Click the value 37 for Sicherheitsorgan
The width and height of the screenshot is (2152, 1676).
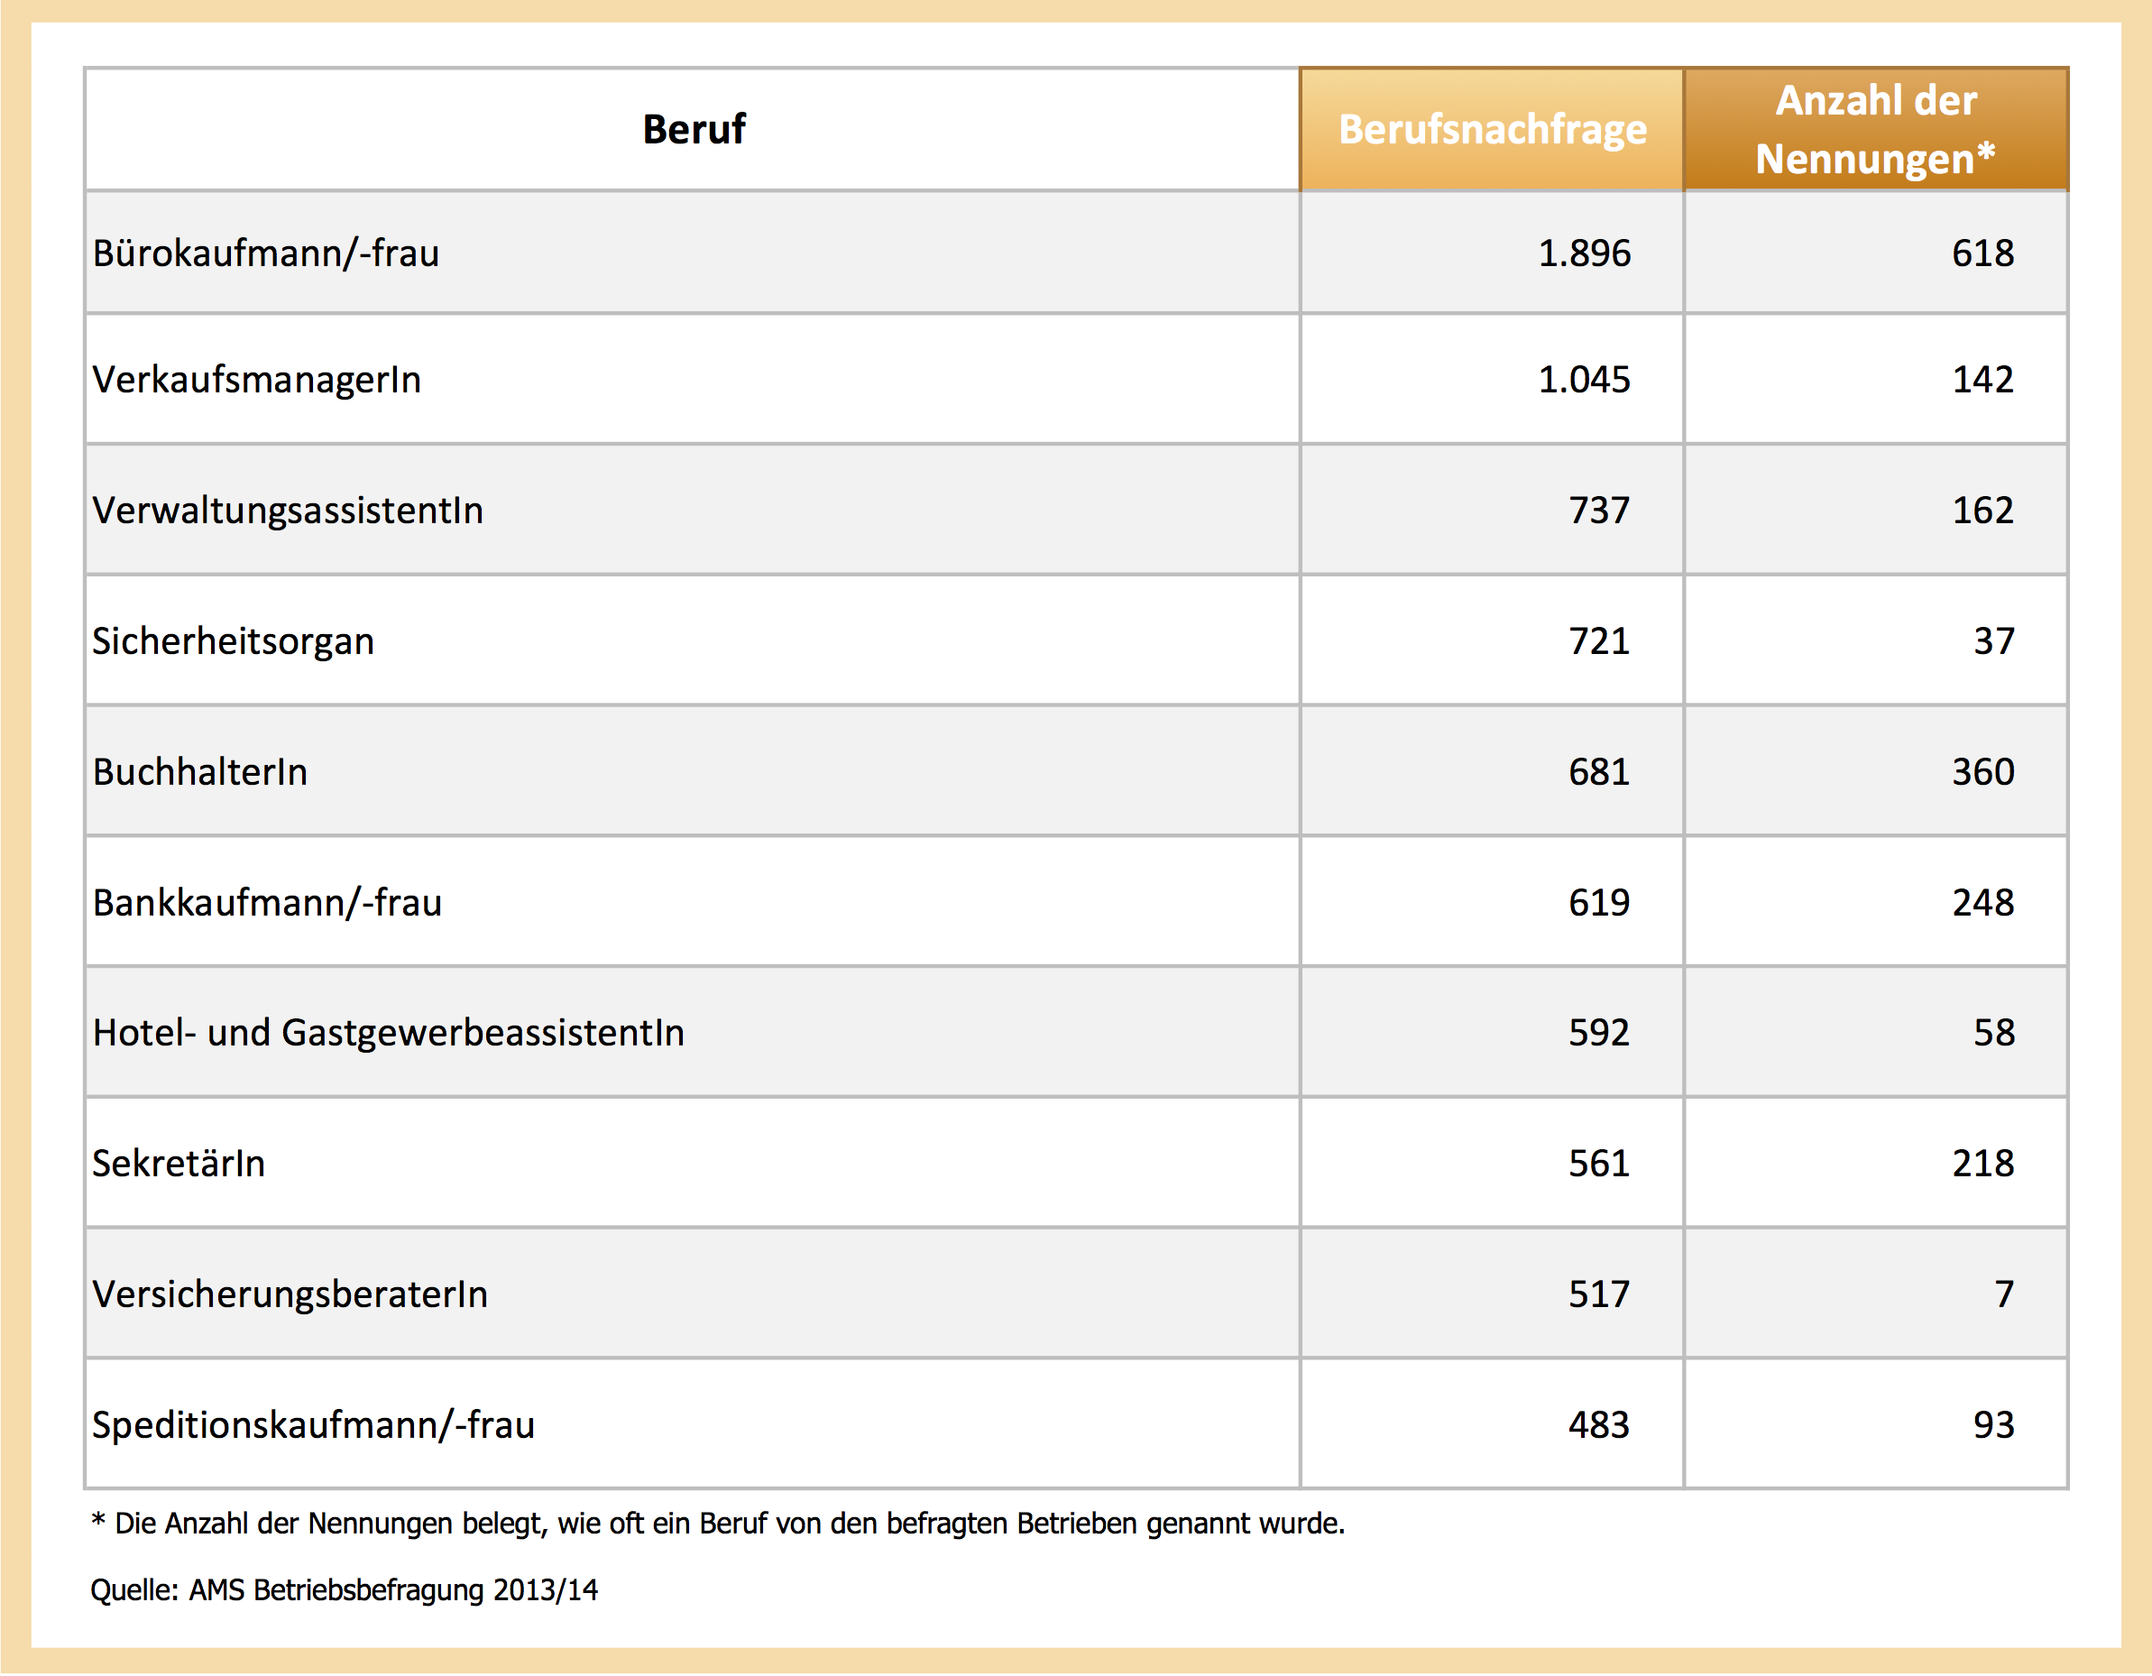(x=1993, y=641)
